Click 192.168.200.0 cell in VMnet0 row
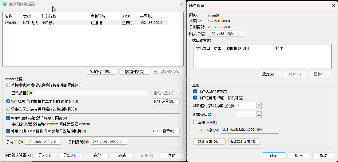The image size is (338, 162). pos(151,23)
